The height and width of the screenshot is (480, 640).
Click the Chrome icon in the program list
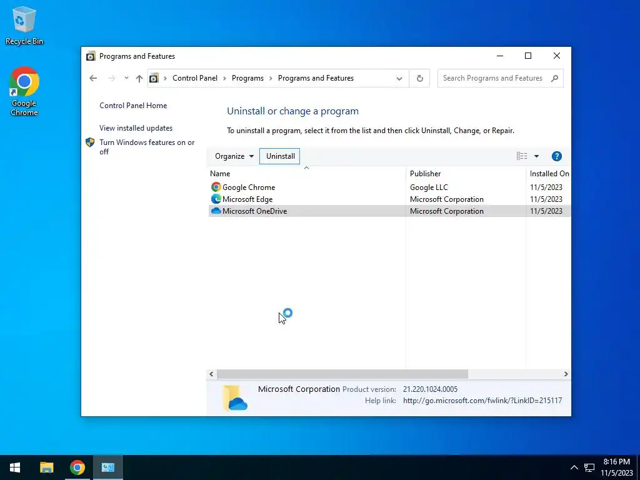click(x=216, y=187)
